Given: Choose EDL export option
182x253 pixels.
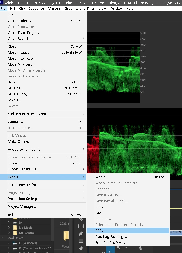Looking at the screenshot, I should coord(128,207).
